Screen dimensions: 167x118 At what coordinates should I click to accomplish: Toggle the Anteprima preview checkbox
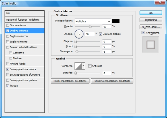[143, 33]
